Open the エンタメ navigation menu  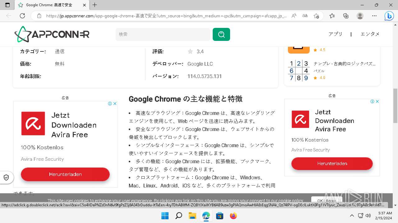(x=370, y=34)
